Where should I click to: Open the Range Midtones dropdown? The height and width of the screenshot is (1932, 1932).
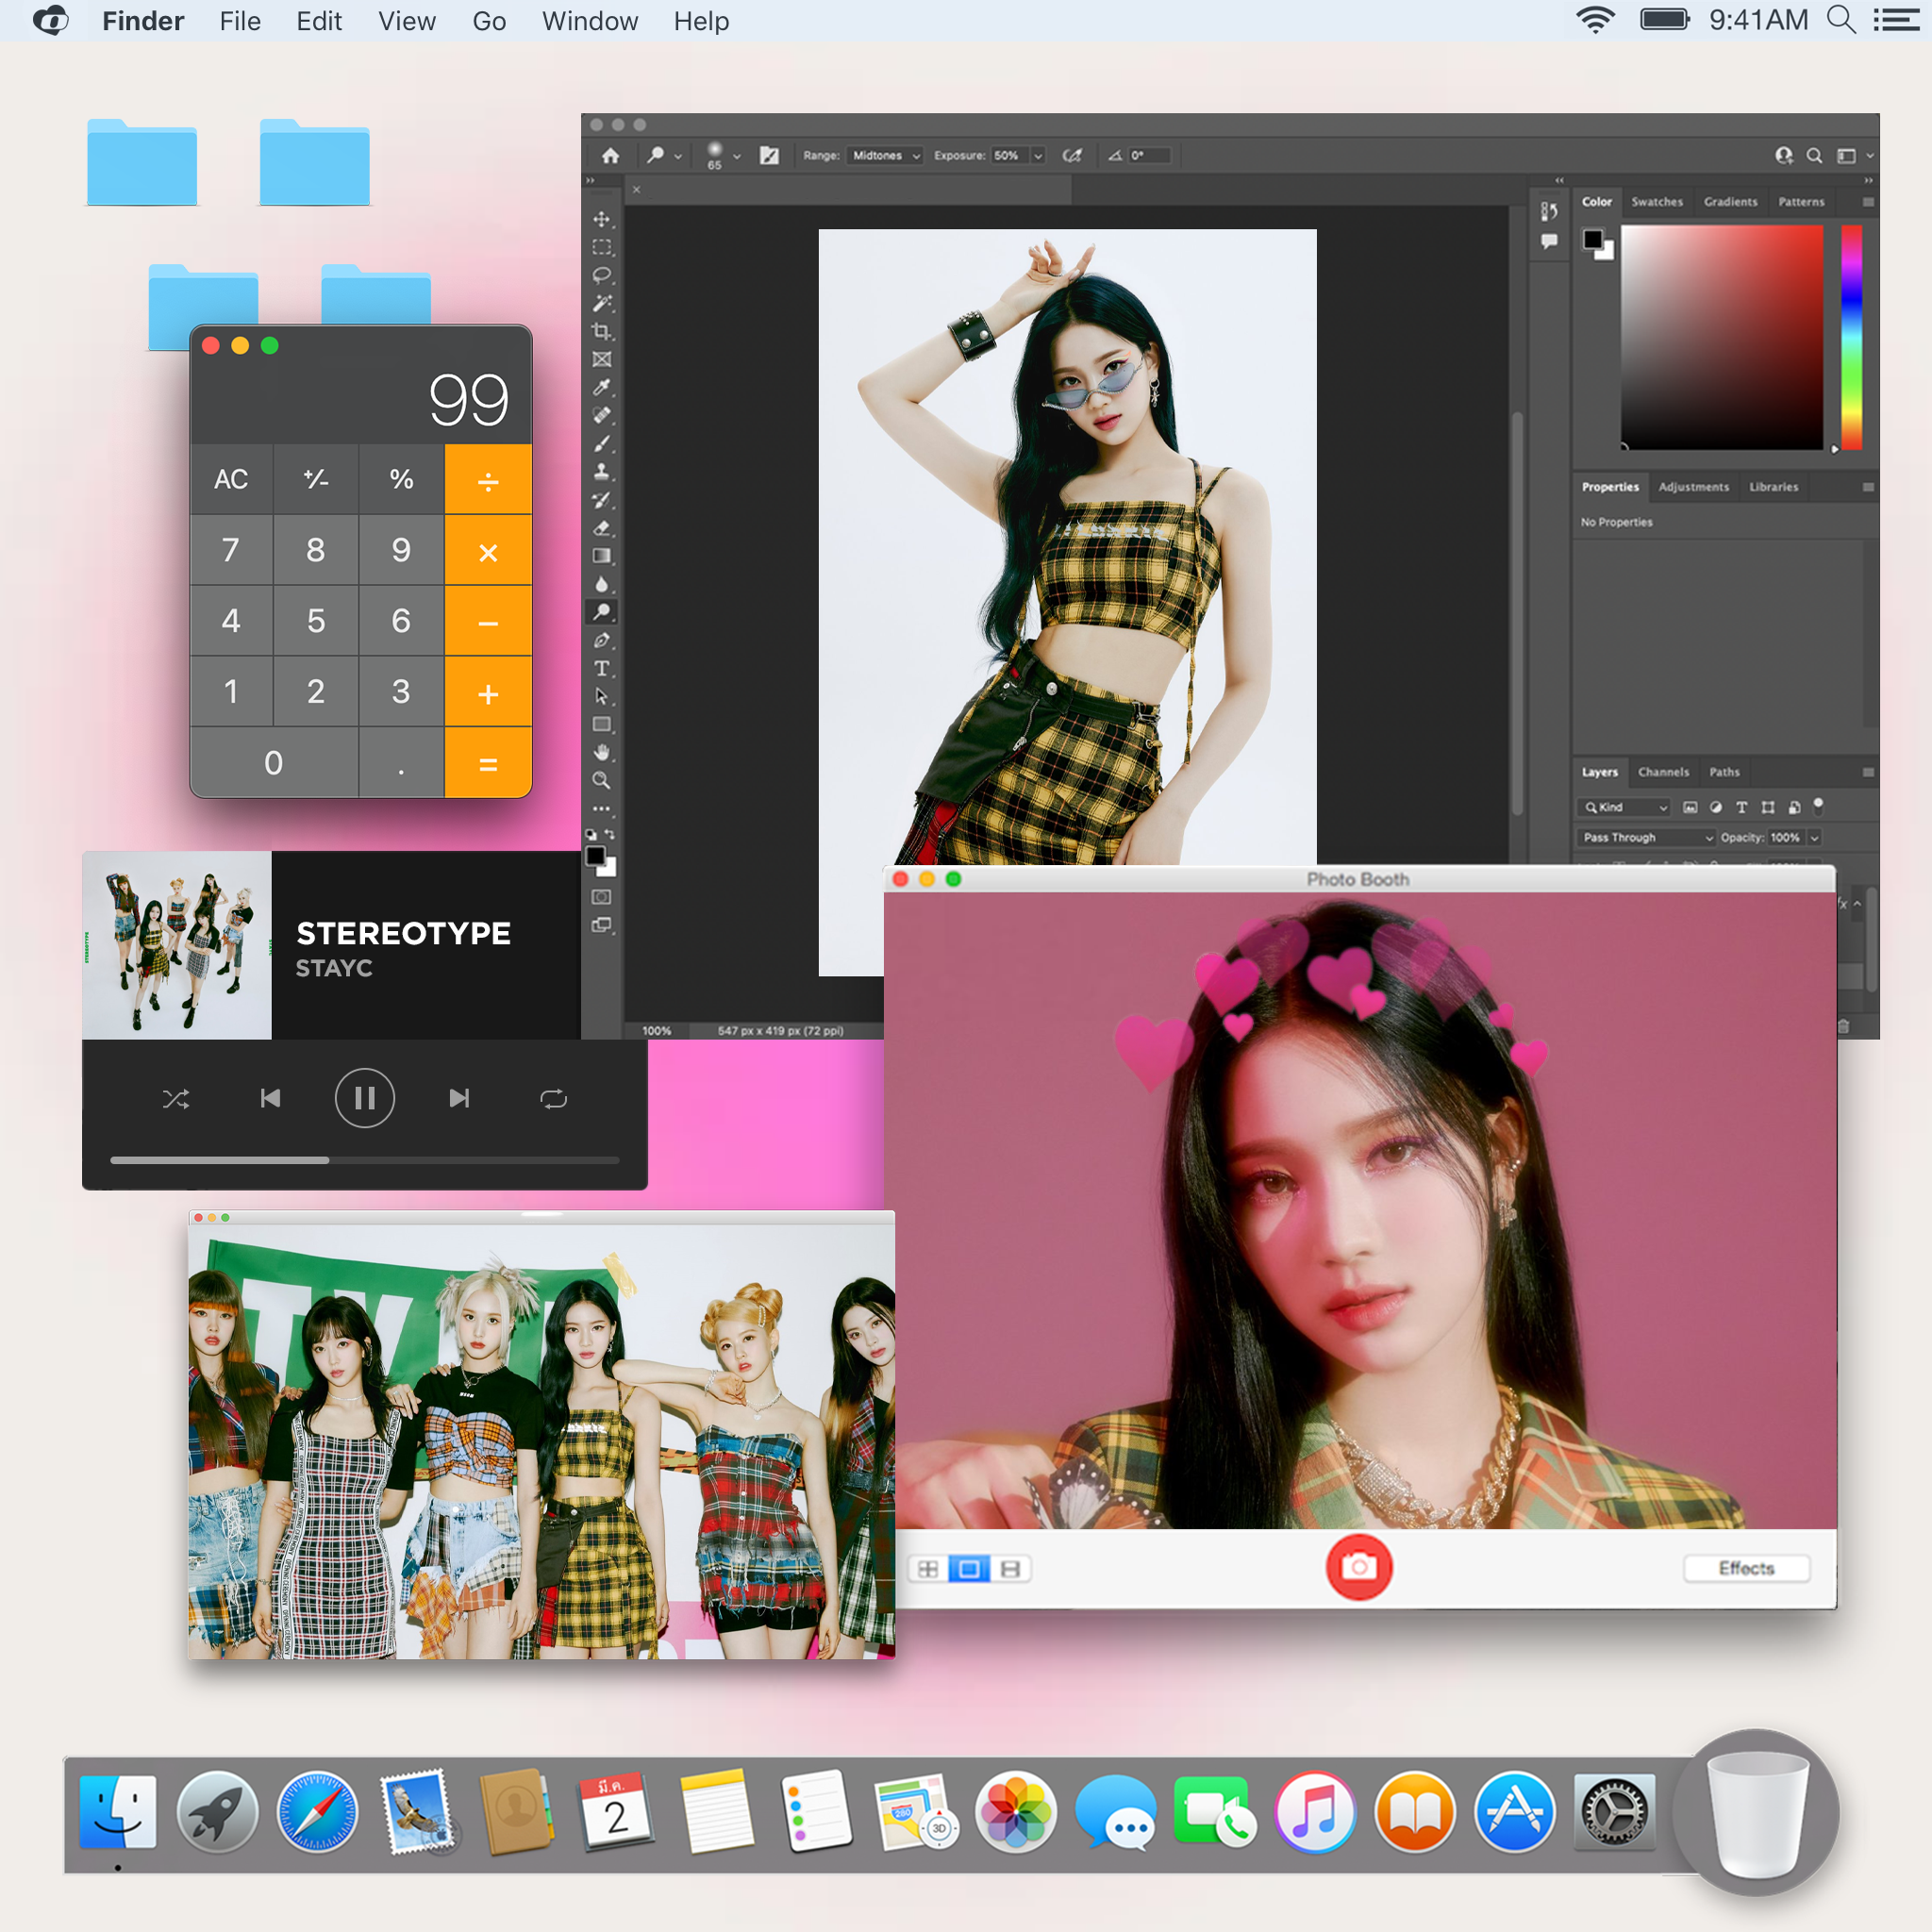point(885,155)
